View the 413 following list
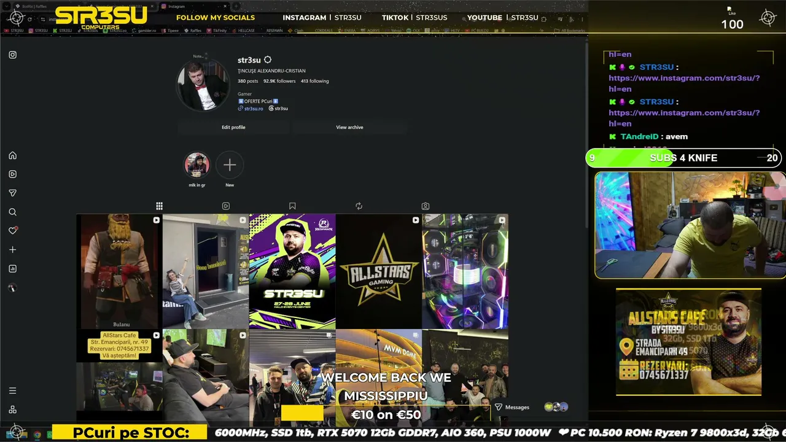The image size is (786, 442). [x=314, y=81]
